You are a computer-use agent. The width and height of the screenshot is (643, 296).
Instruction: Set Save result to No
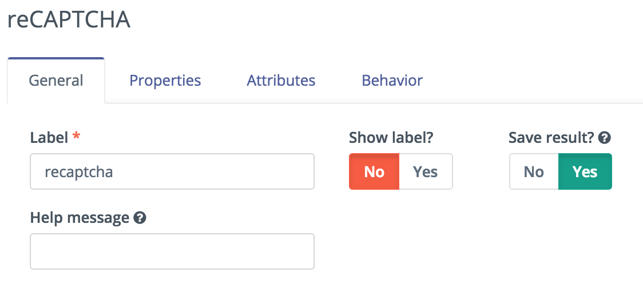(x=534, y=171)
